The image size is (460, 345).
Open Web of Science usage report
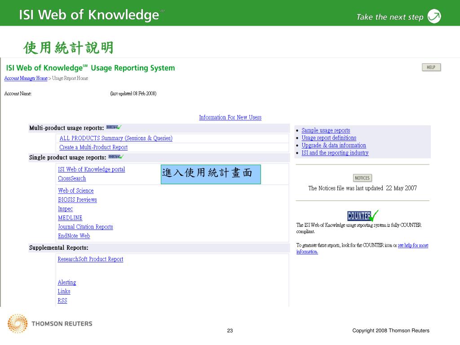coord(75,190)
